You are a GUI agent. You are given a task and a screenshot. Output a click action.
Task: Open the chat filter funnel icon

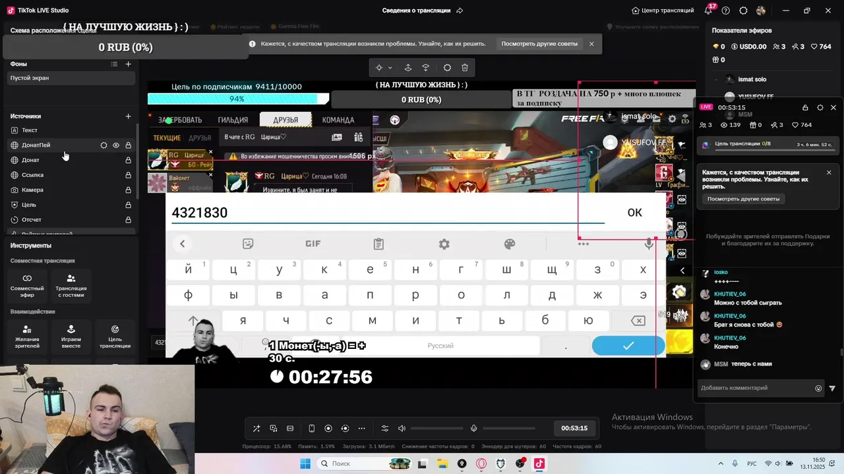(832, 388)
